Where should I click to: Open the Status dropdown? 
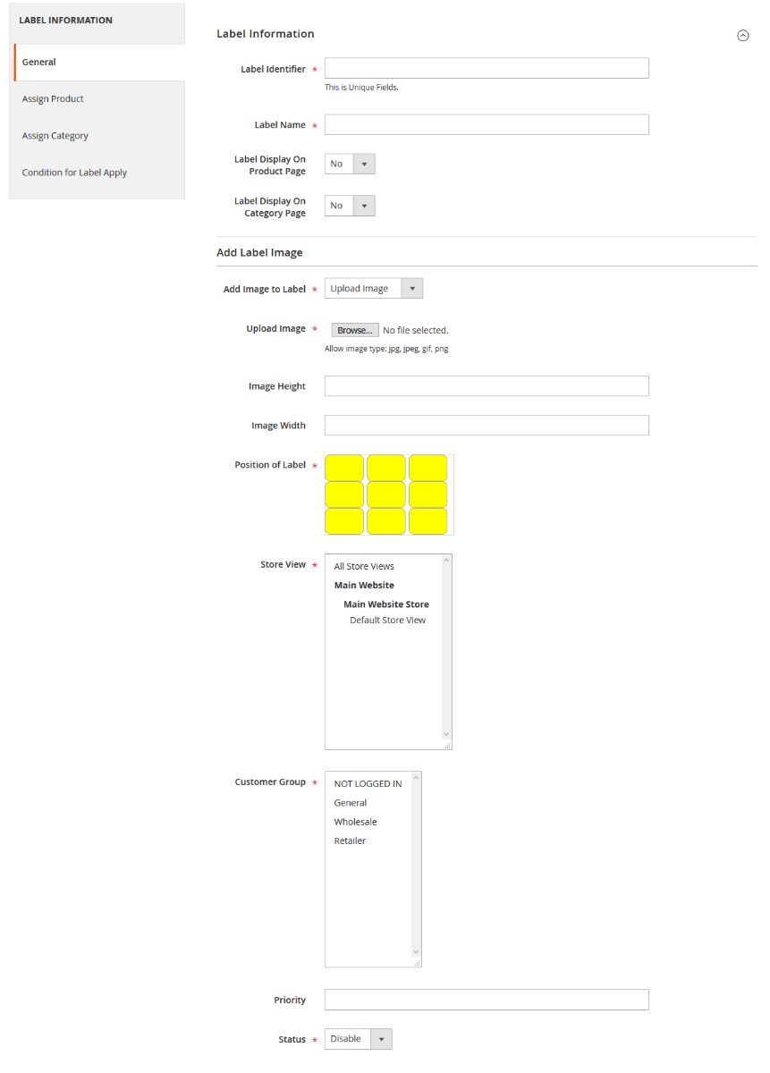358,1039
